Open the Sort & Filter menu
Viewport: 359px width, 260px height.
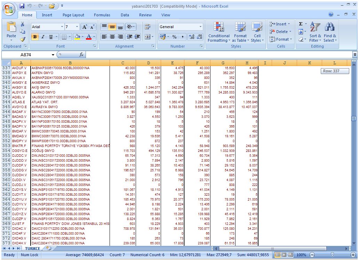pyautogui.click(x=315, y=32)
